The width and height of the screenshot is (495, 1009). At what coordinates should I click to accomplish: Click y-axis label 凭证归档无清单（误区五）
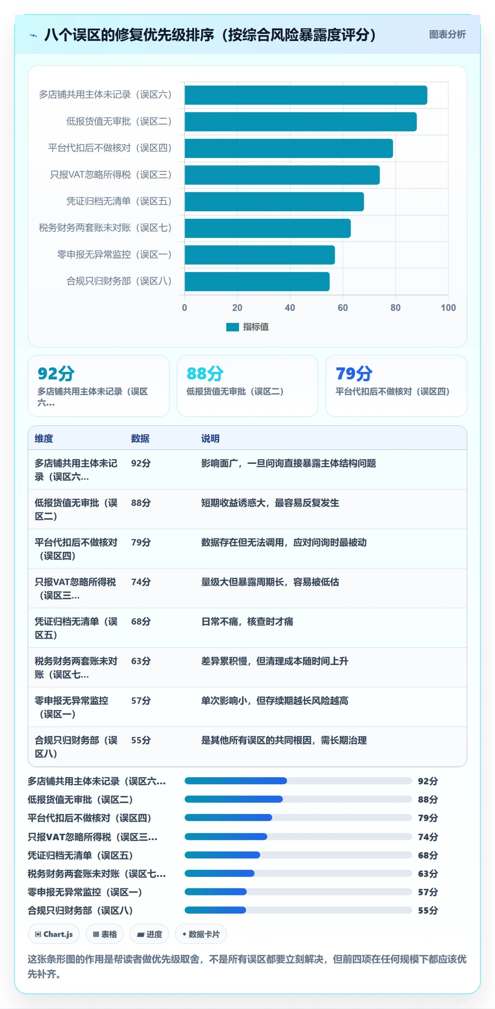tap(119, 201)
